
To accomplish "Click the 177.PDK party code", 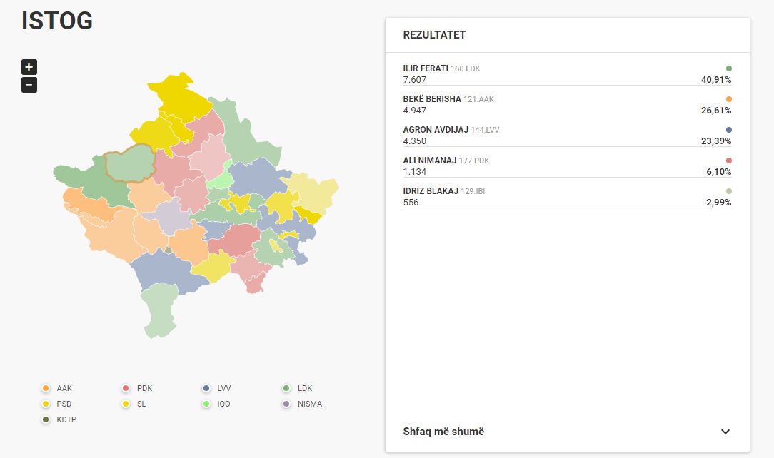I will [474, 161].
